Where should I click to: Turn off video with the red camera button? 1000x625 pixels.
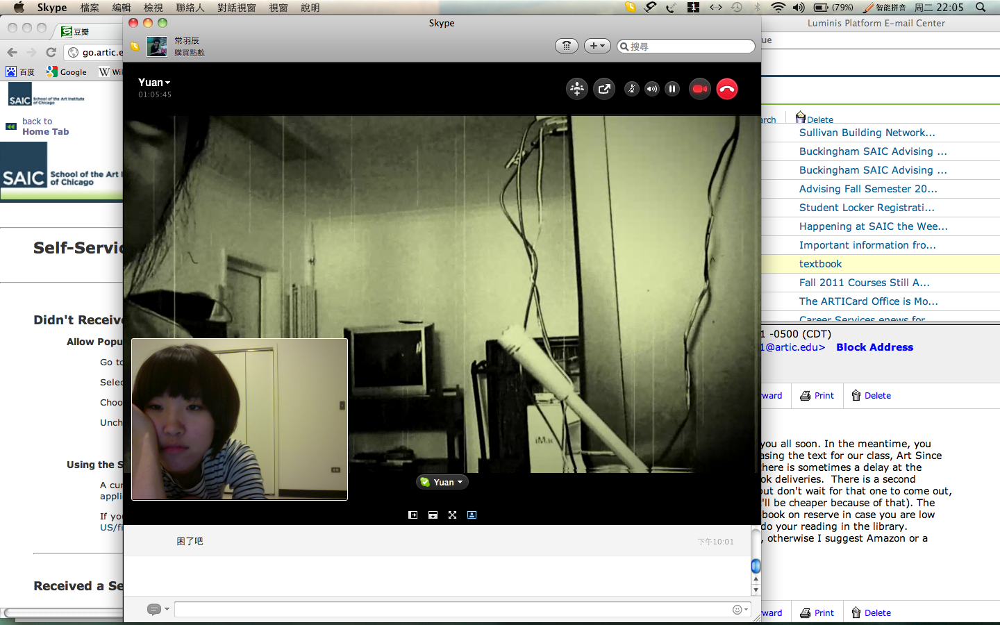pos(700,89)
